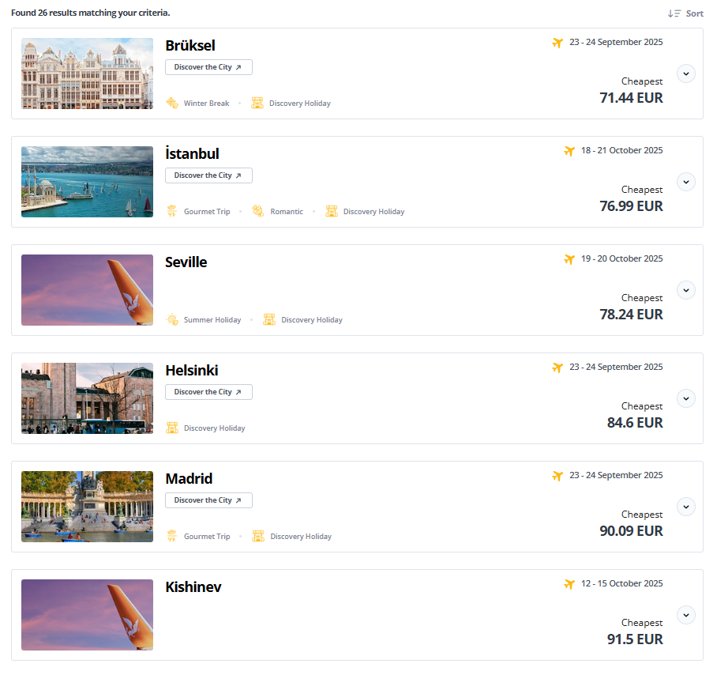Click the airplane icon beside Kishinev dates
717x675 pixels.
(x=569, y=584)
